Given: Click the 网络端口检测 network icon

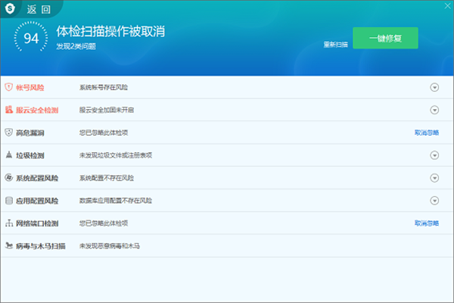Looking at the screenshot, I should (x=9, y=223).
